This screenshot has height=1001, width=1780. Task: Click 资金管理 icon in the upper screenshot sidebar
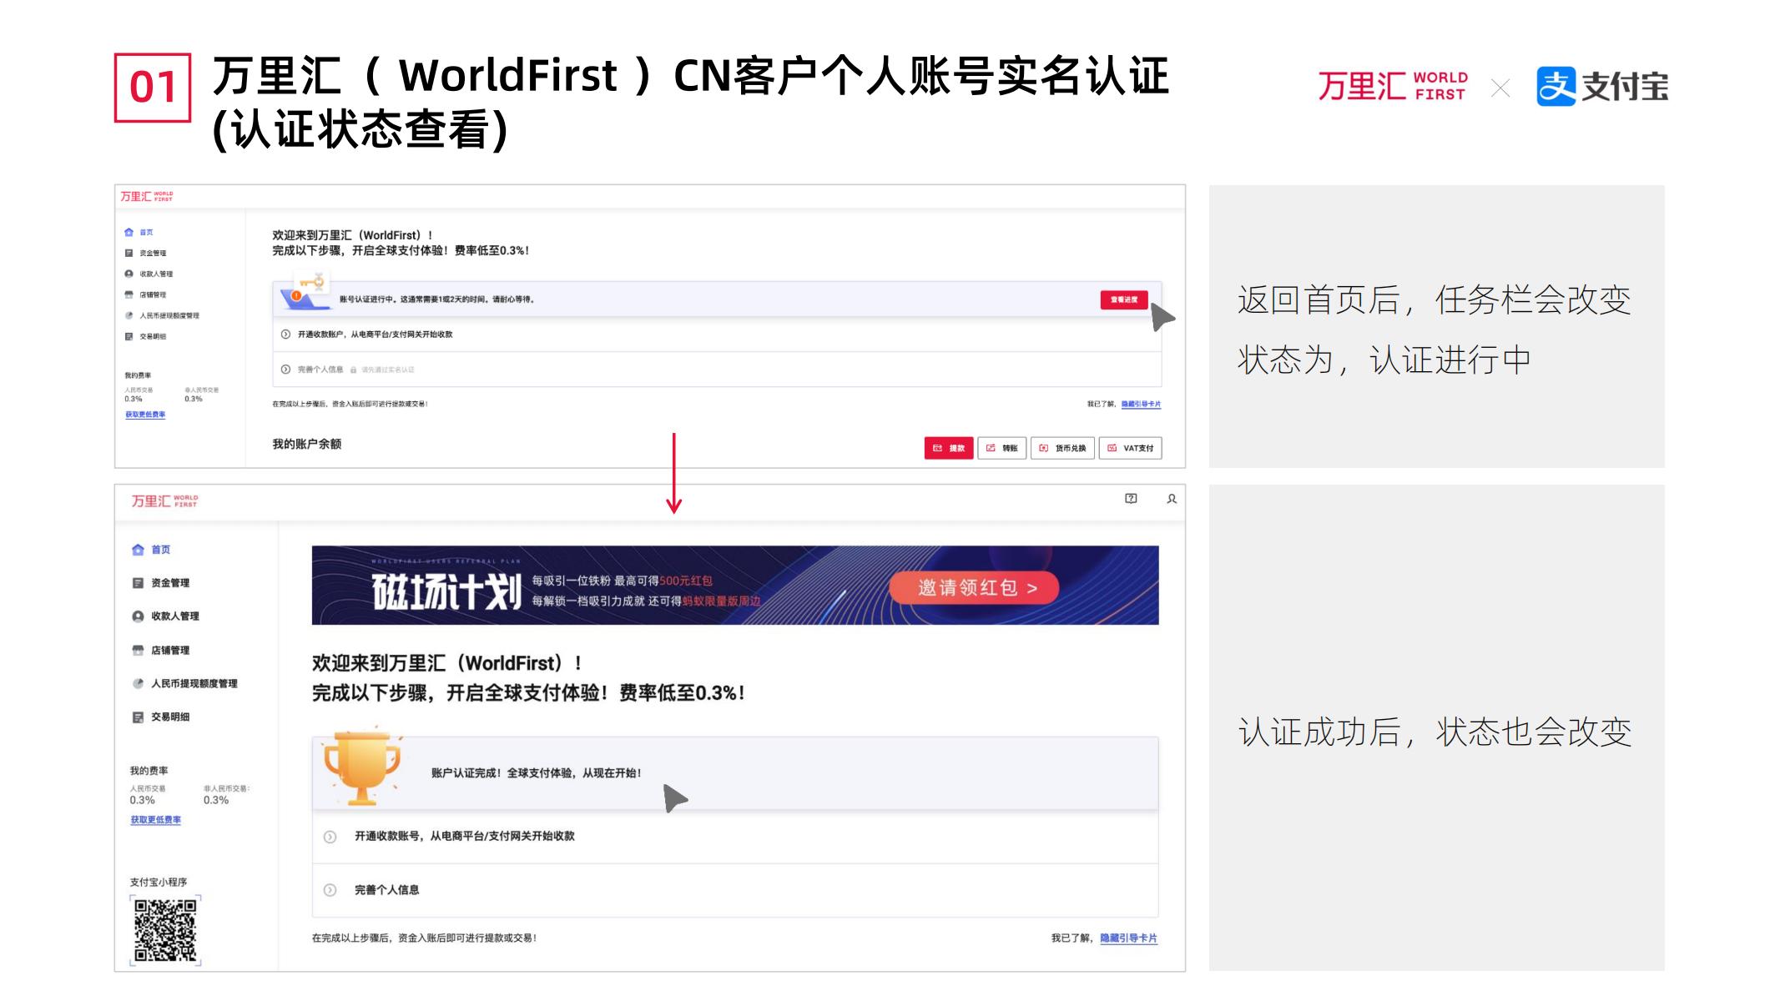tap(129, 253)
